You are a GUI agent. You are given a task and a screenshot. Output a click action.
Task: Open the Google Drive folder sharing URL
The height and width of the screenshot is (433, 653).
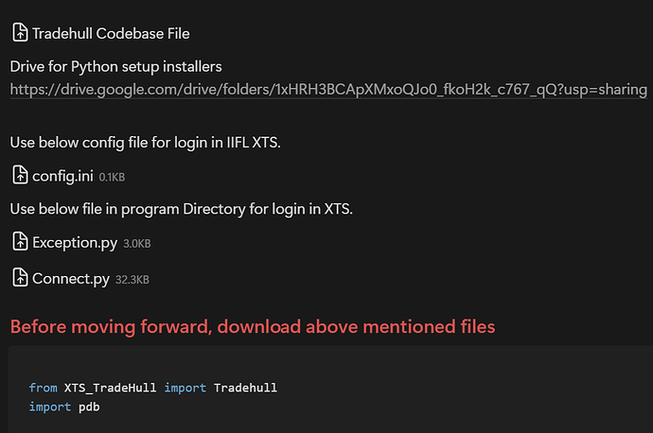[328, 90]
